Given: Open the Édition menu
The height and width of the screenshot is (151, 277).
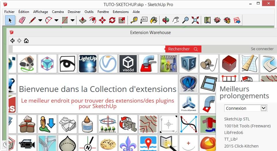Looking at the screenshot, I should 24,12.
